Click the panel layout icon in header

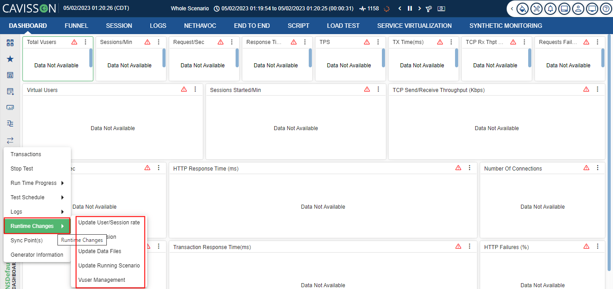(564, 9)
